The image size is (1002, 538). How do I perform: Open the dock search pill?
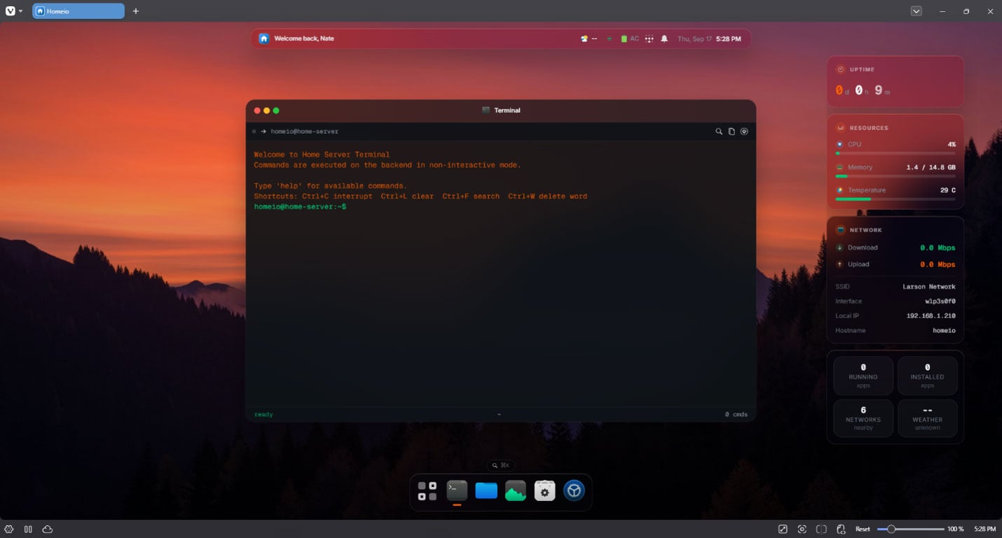point(501,465)
